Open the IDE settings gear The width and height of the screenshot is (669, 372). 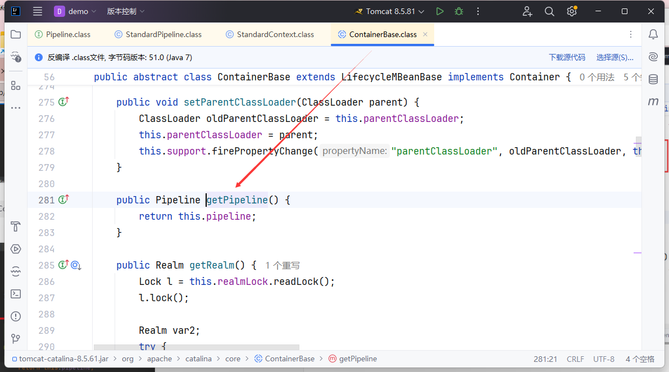click(x=571, y=11)
